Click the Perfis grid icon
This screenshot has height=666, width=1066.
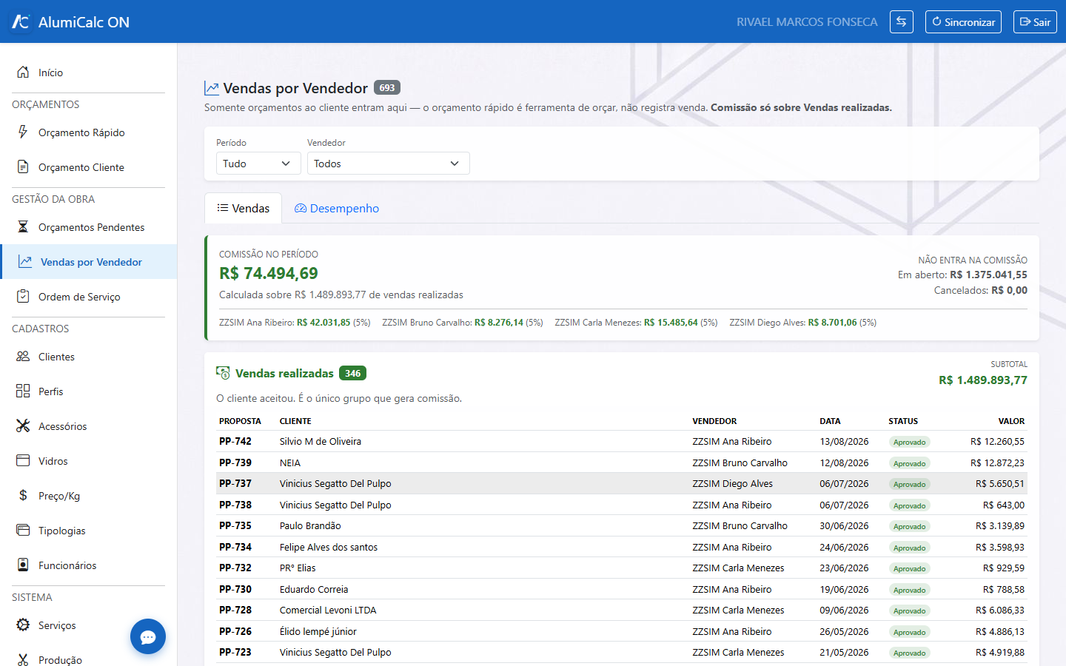tap(23, 391)
